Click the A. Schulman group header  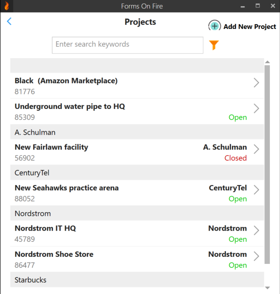point(137,132)
